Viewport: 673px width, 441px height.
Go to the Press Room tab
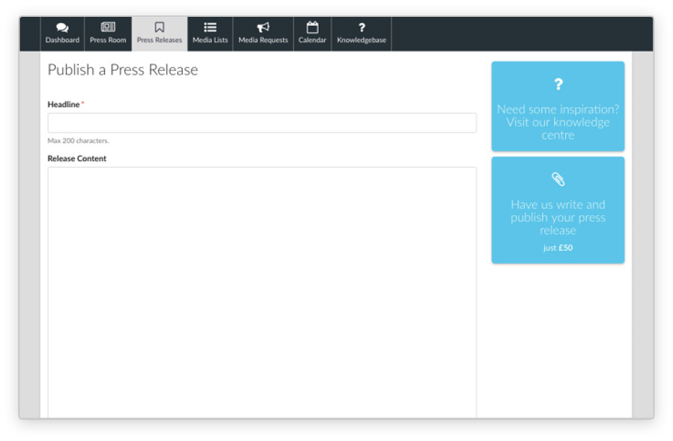(x=108, y=34)
